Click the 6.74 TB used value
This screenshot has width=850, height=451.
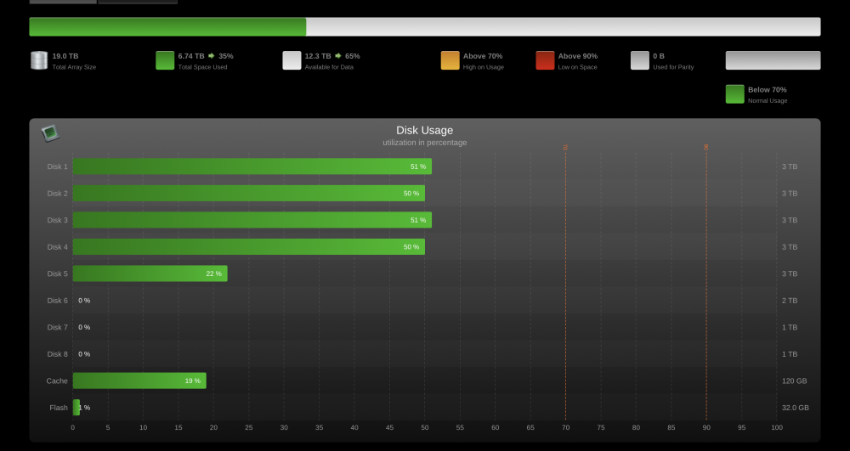[x=191, y=56]
